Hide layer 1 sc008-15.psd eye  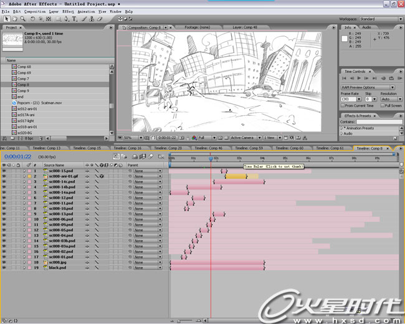4,171
